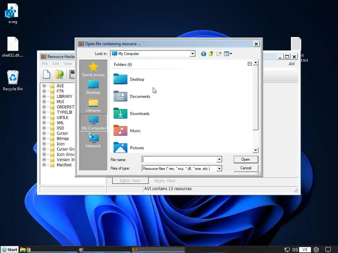Click the VIE language indicator
The width and height of the screenshot is (338, 253).
[x=305, y=250]
